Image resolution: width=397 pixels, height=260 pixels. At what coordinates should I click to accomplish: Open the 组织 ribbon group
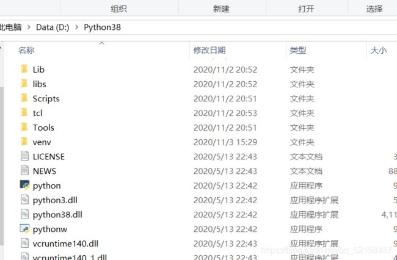coord(118,9)
